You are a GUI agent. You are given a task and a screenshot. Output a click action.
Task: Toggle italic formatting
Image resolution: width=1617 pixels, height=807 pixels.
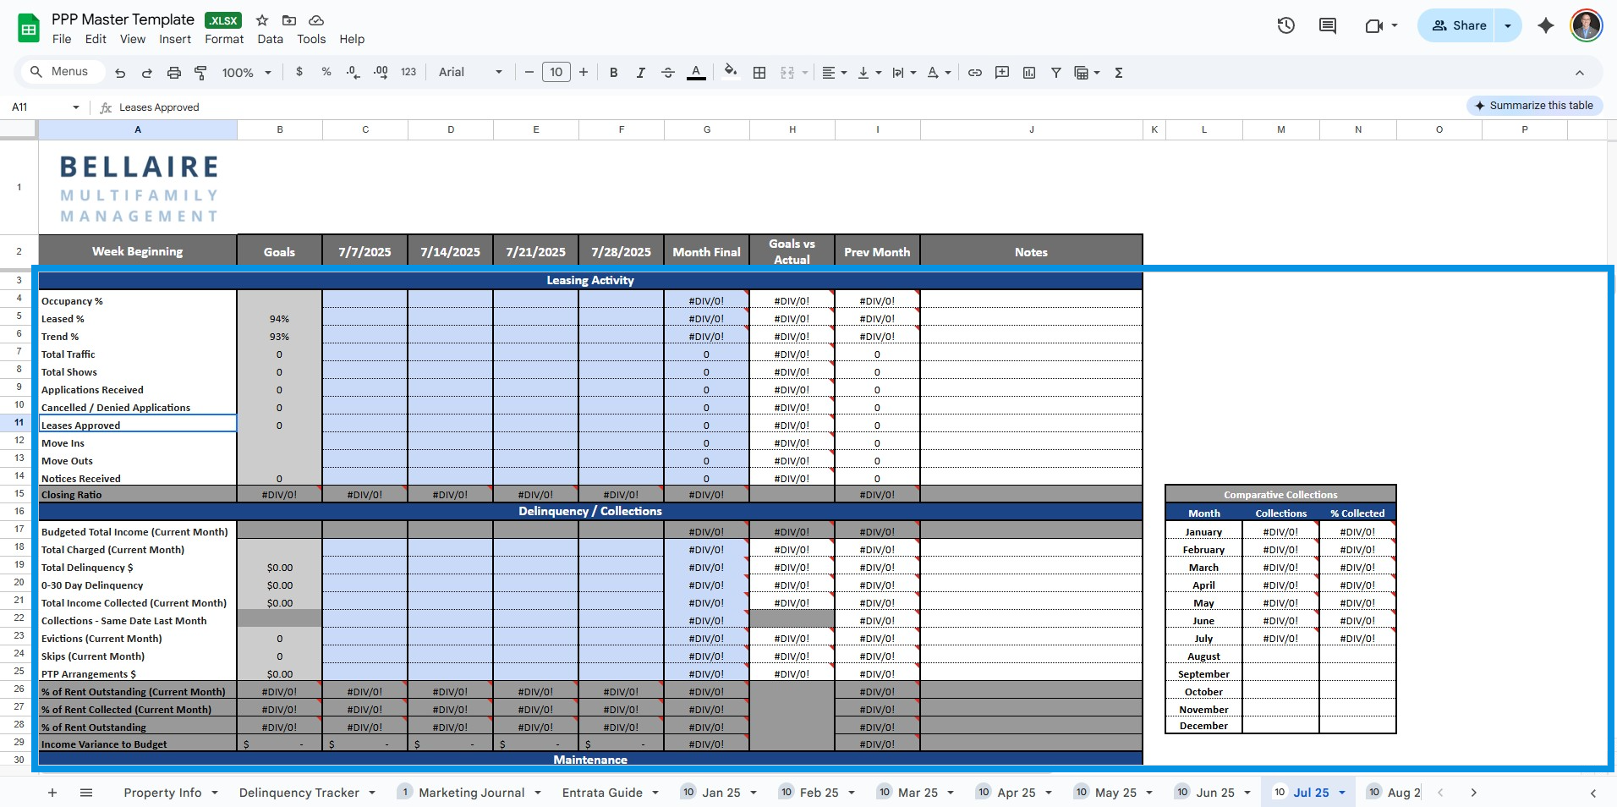tap(640, 73)
